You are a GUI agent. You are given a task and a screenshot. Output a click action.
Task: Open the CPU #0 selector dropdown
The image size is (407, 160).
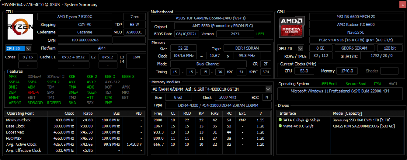[29, 48]
